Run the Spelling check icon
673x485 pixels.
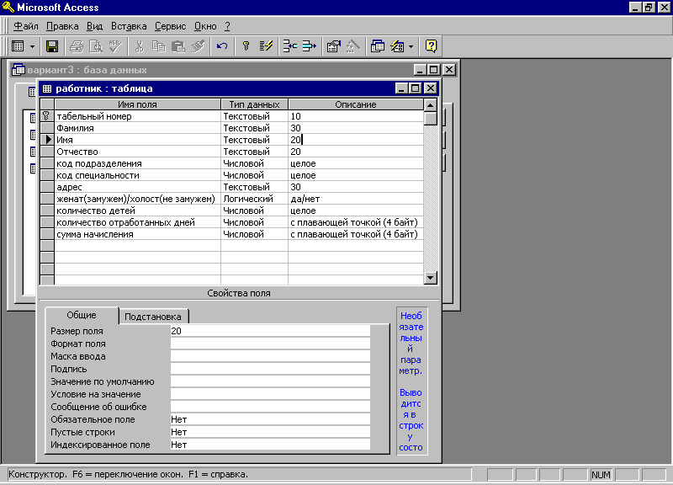pos(115,46)
